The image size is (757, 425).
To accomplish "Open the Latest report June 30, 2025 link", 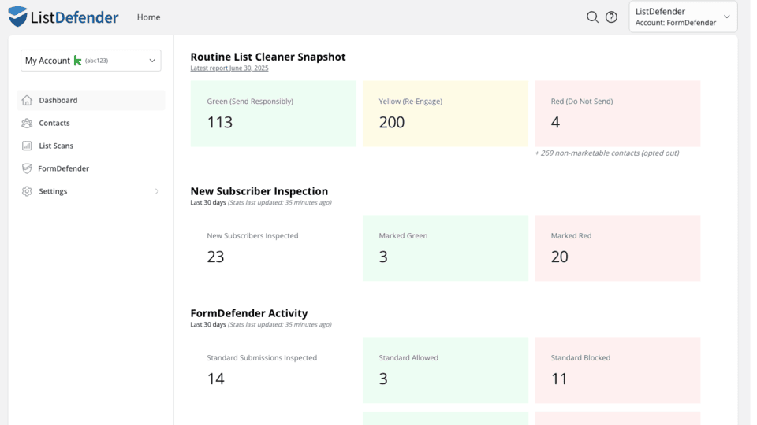I will coord(229,68).
